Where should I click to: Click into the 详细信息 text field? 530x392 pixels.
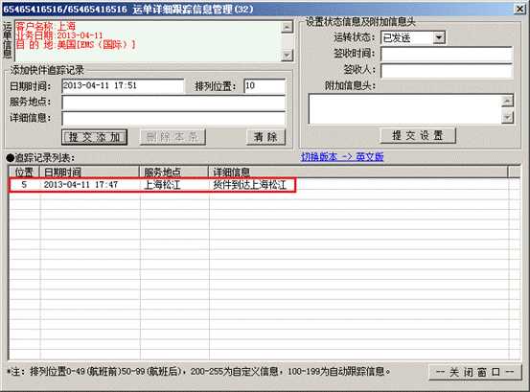(173, 119)
